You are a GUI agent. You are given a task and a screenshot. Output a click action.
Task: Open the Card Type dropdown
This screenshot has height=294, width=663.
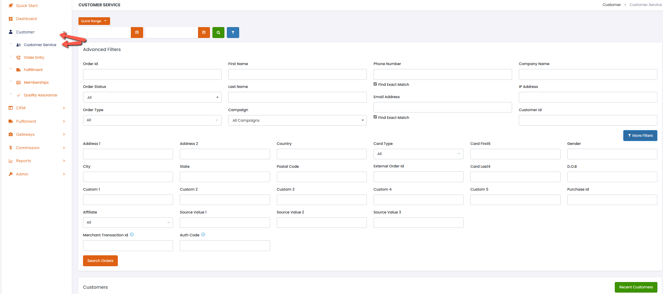coord(418,154)
